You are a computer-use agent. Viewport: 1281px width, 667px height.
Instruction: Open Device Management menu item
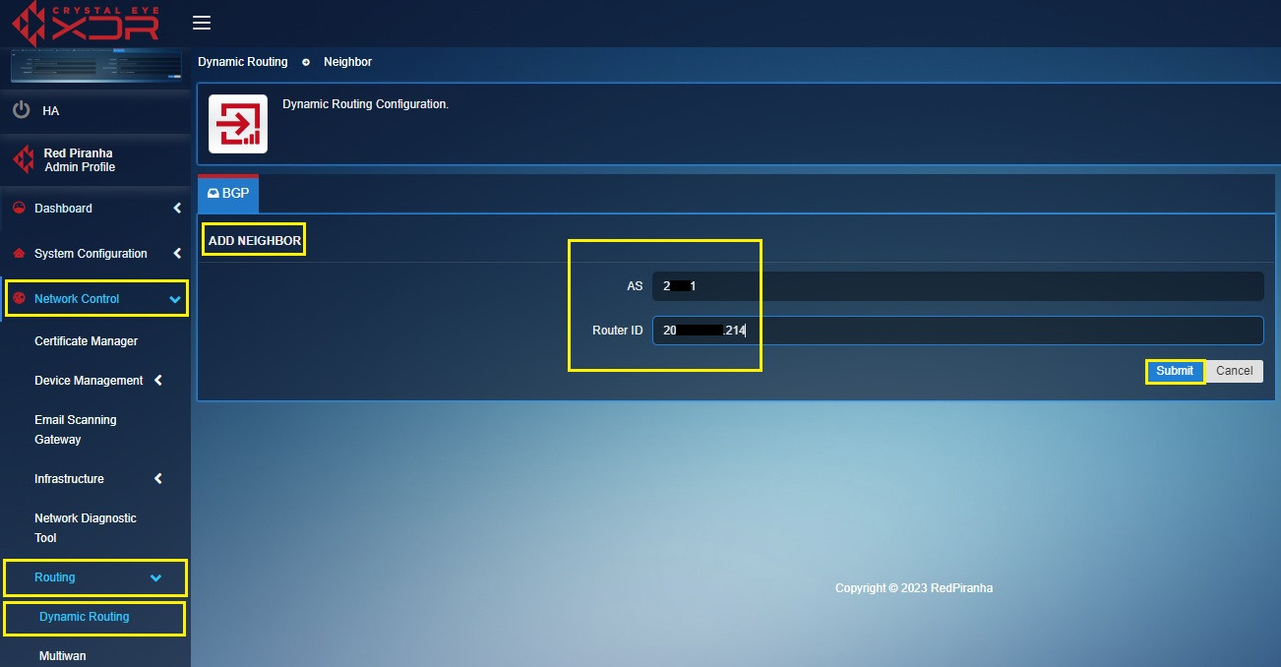point(89,381)
